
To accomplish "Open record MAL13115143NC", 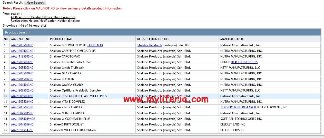I will pyautogui.click(x=22, y=130).
